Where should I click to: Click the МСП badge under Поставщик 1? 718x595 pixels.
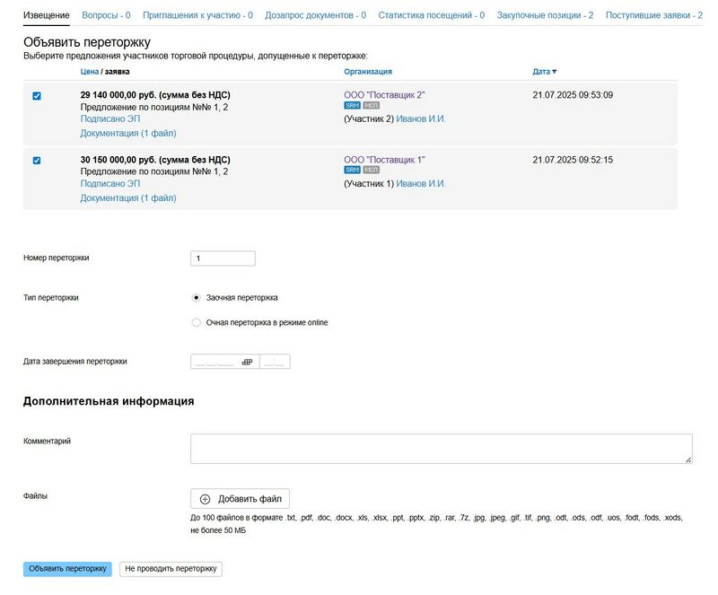[371, 171]
